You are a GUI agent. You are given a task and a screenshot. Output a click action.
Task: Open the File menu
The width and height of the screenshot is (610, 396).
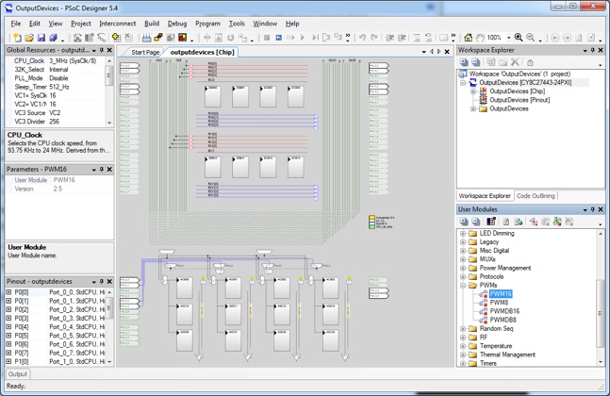click(16, 24)
